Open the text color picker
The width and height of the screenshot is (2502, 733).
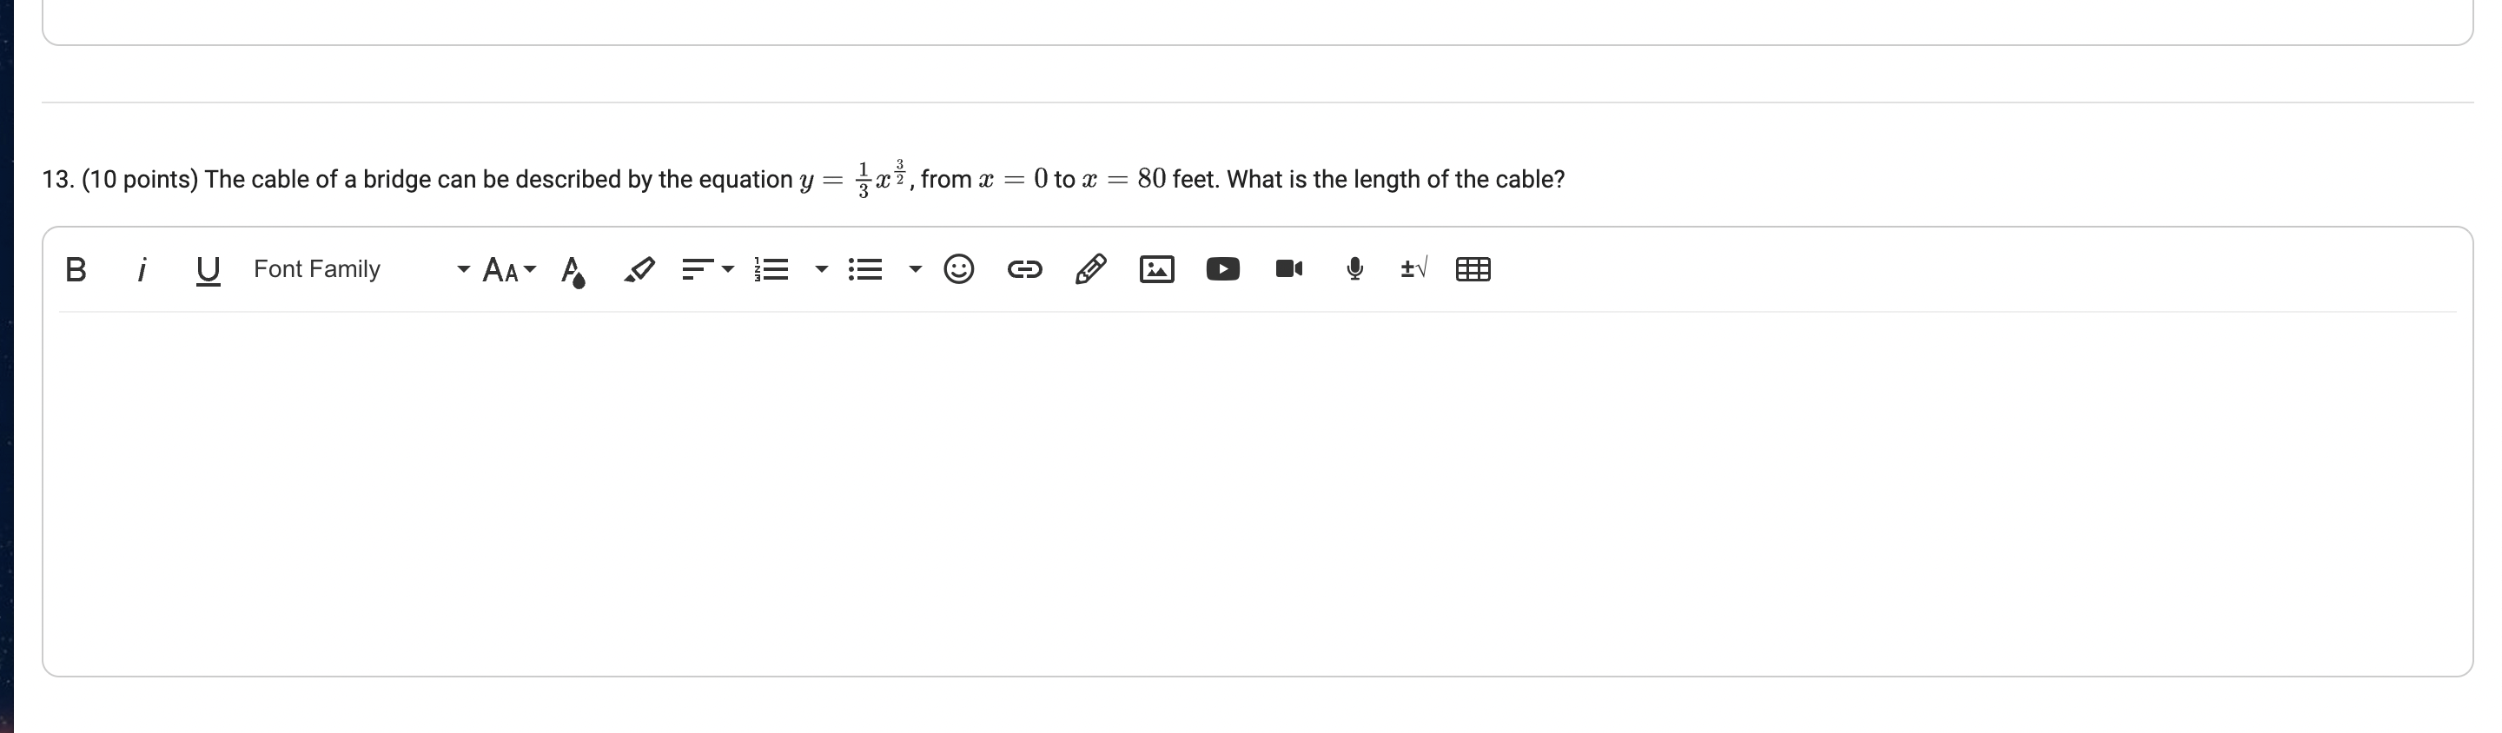pos(573,269)
